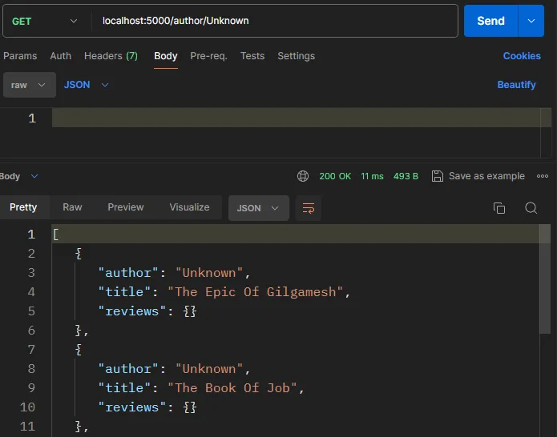The width and height of the screenshot is (557, 437).
Task: Click the save icon beside Save as example
Action: pos(438,176)
